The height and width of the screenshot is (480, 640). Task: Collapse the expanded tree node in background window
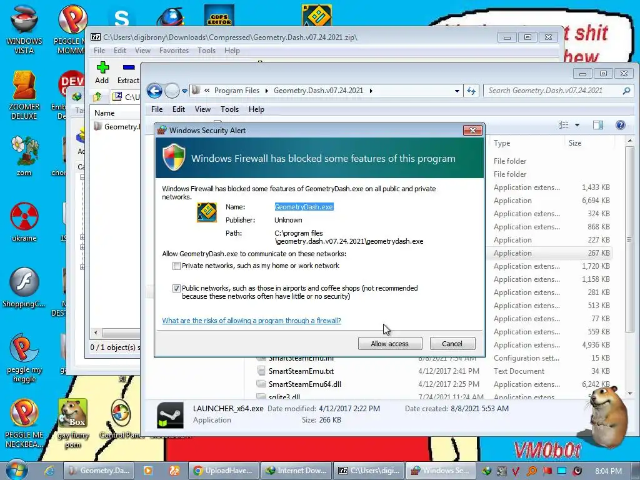(x=82, y=177)
